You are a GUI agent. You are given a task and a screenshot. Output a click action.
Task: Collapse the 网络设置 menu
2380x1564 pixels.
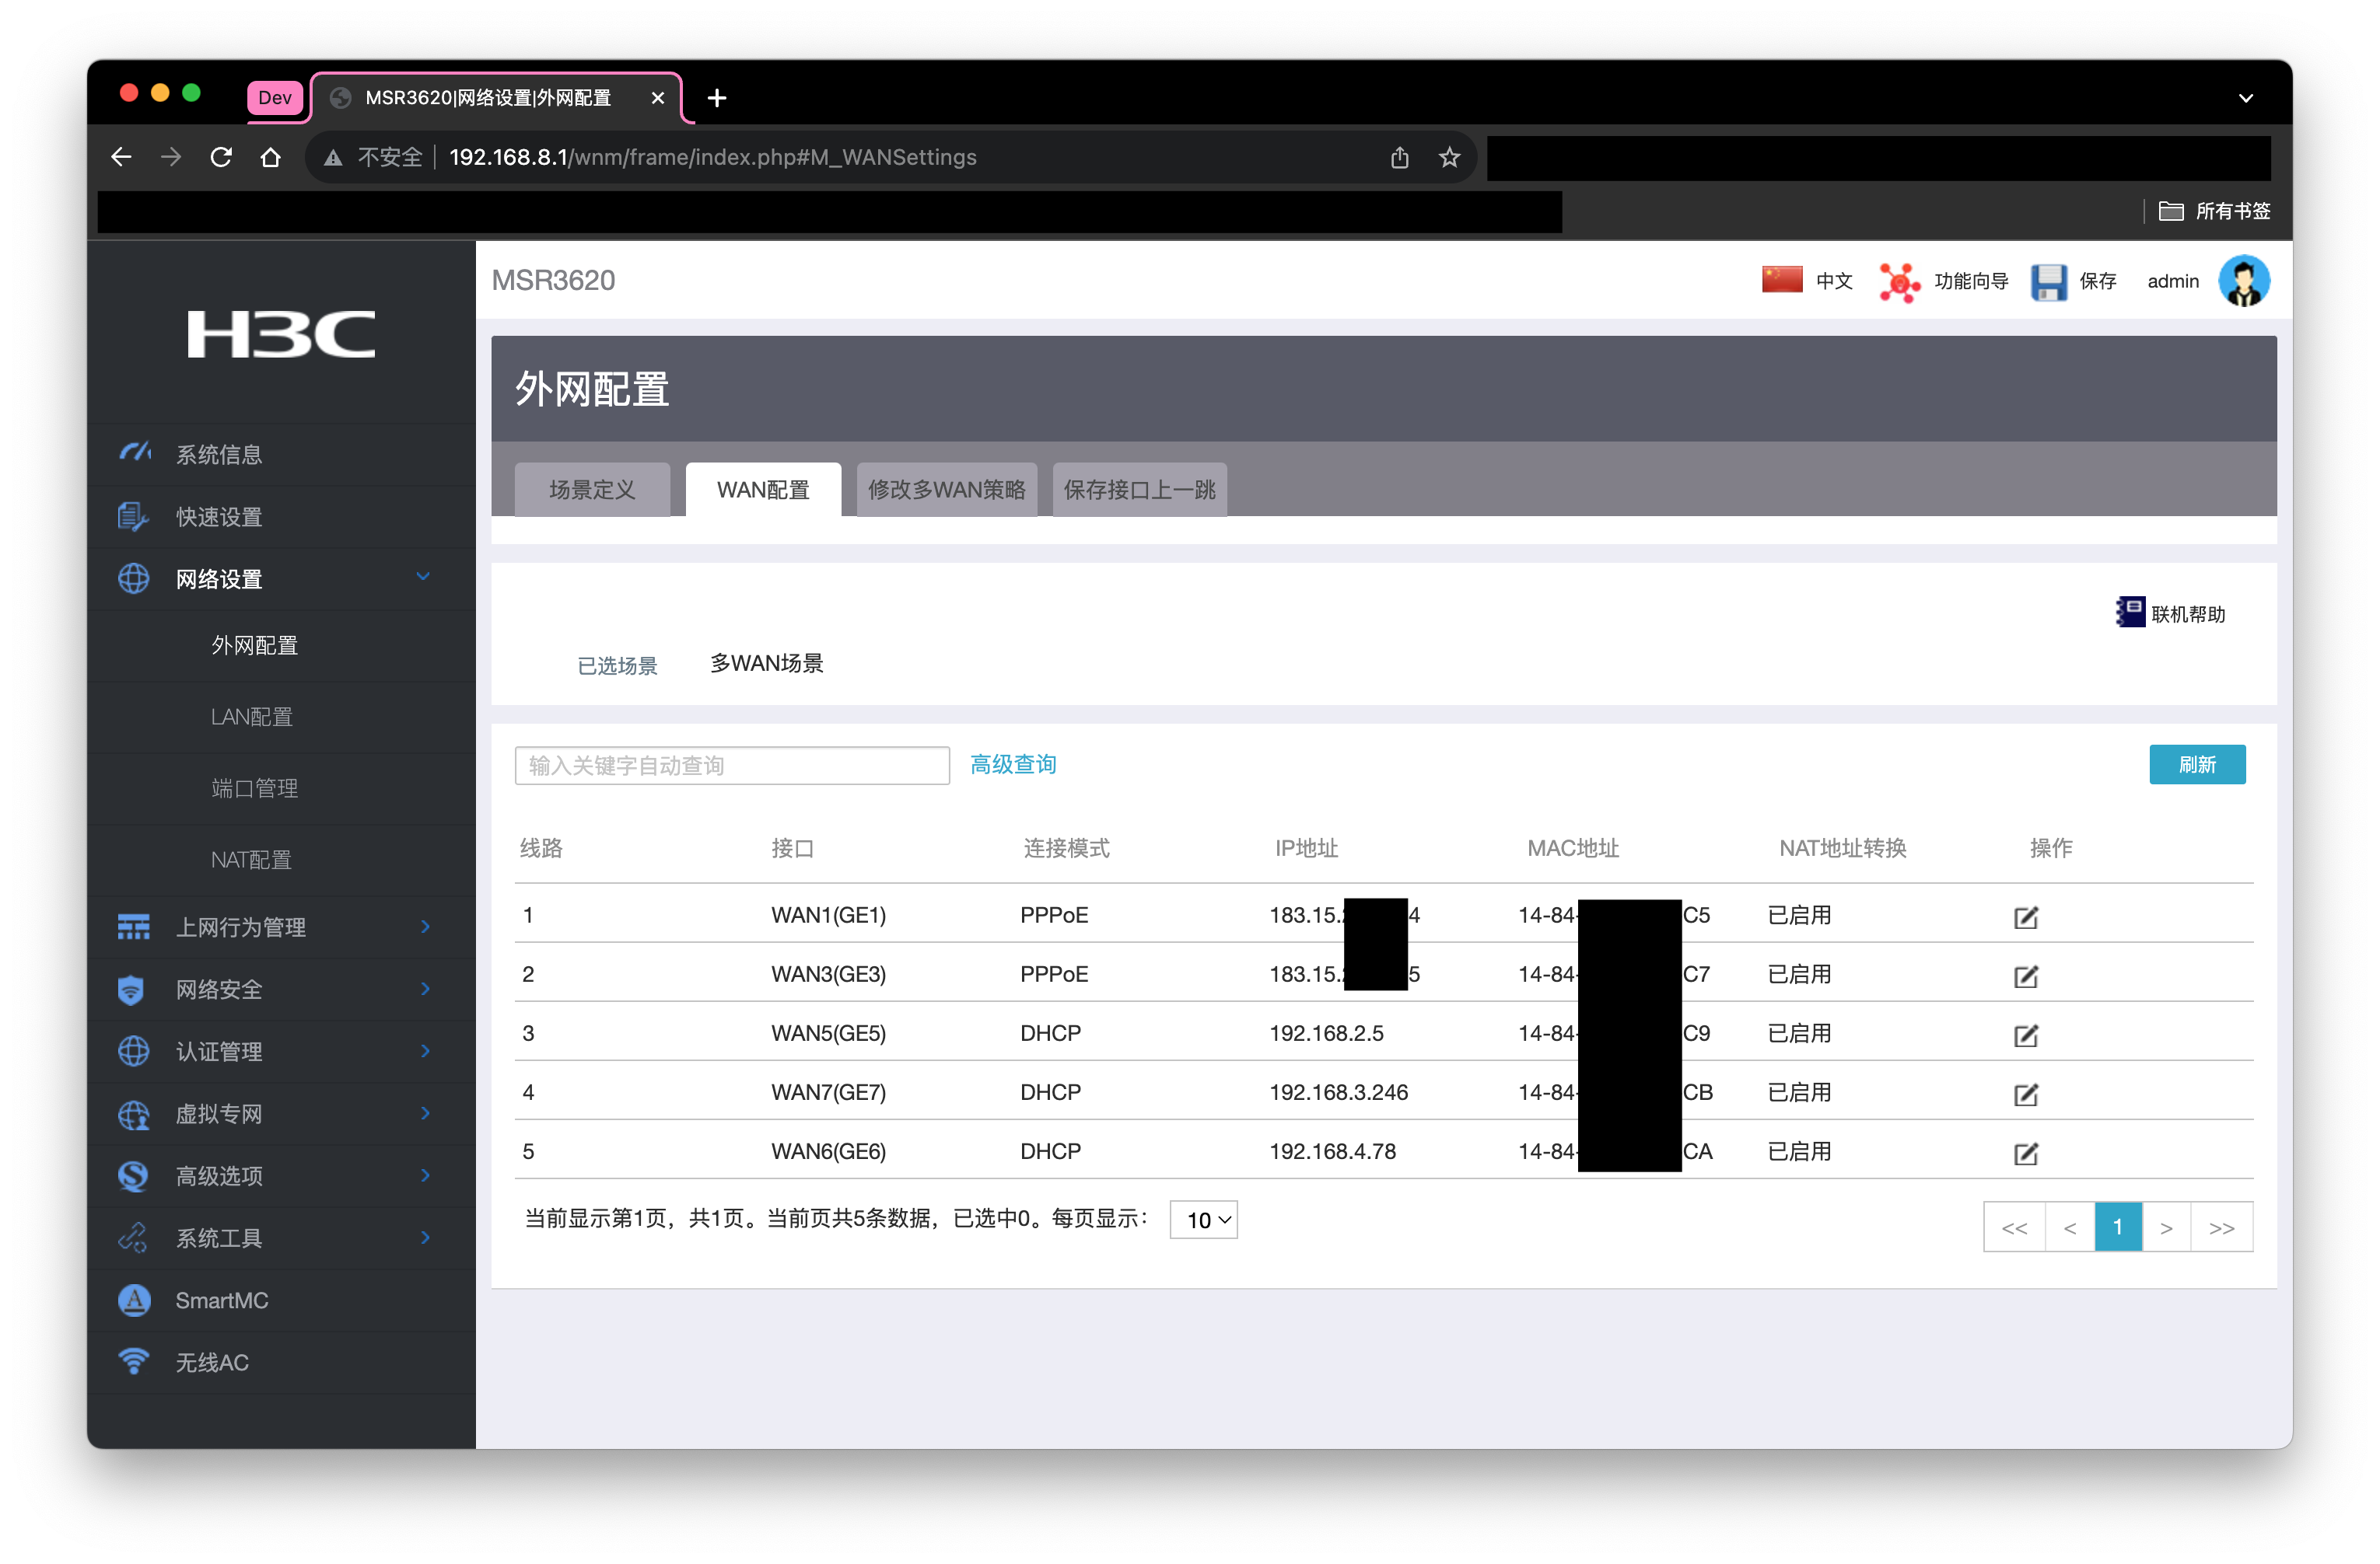423,578
